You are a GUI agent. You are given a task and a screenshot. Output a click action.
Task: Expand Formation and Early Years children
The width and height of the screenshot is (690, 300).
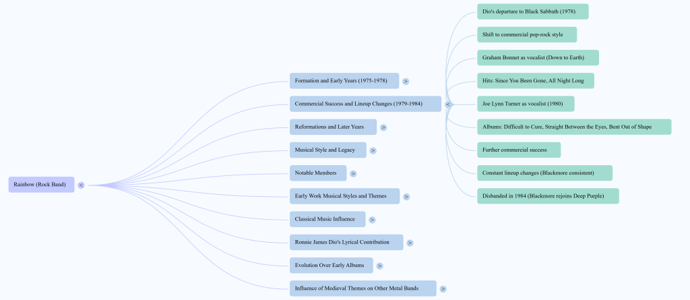(x=406, y=81)
